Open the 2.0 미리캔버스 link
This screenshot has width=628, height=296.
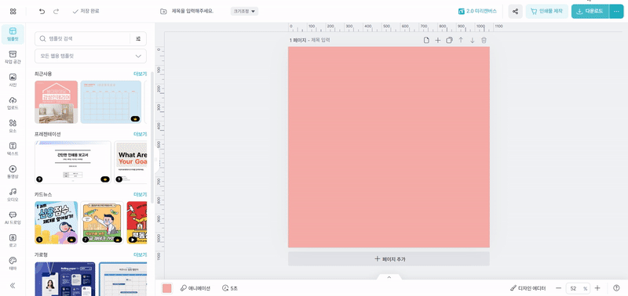pyautogui.click(x=477, y=11)
